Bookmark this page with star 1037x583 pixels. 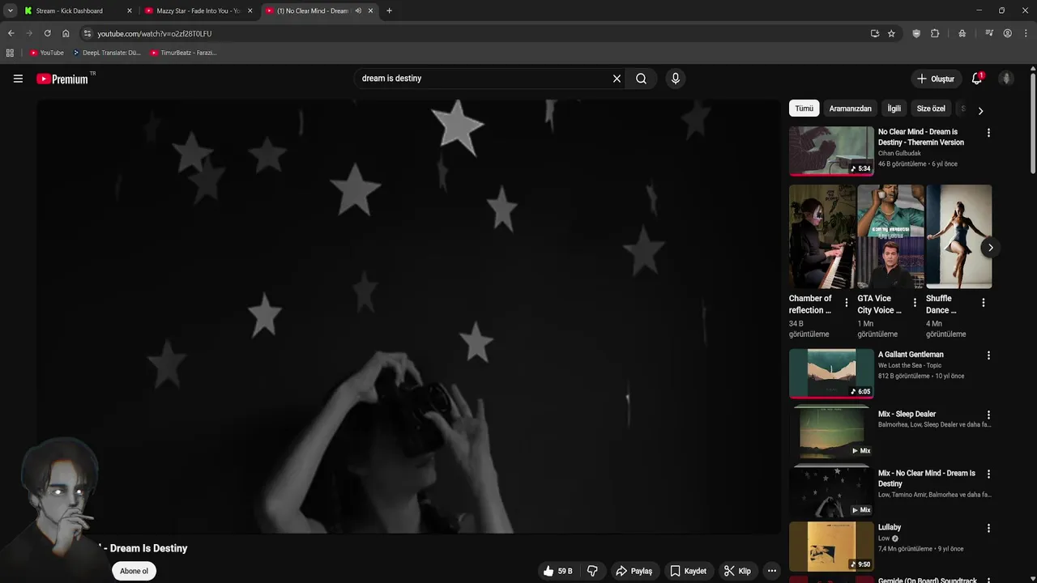(x=891, y=33)
